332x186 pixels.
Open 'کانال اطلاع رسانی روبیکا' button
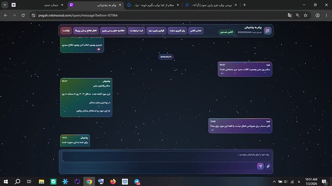[86, 31]
